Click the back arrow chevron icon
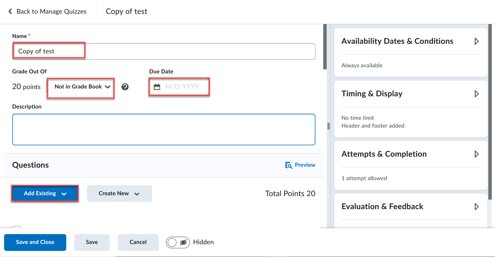 [10, 11]
